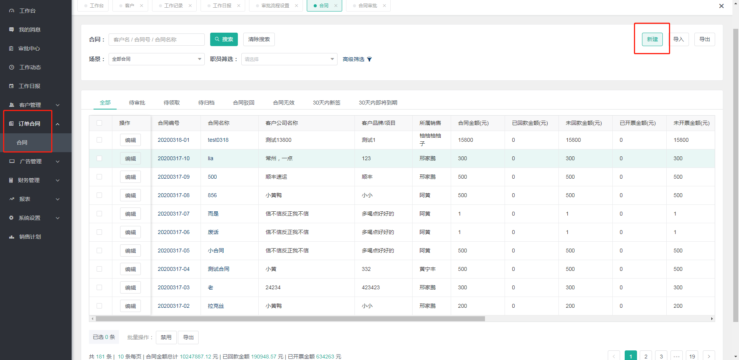Click the X at top right to close all tabs
Viewport: 739px width, 360px height.
click(x=722, y=6)
